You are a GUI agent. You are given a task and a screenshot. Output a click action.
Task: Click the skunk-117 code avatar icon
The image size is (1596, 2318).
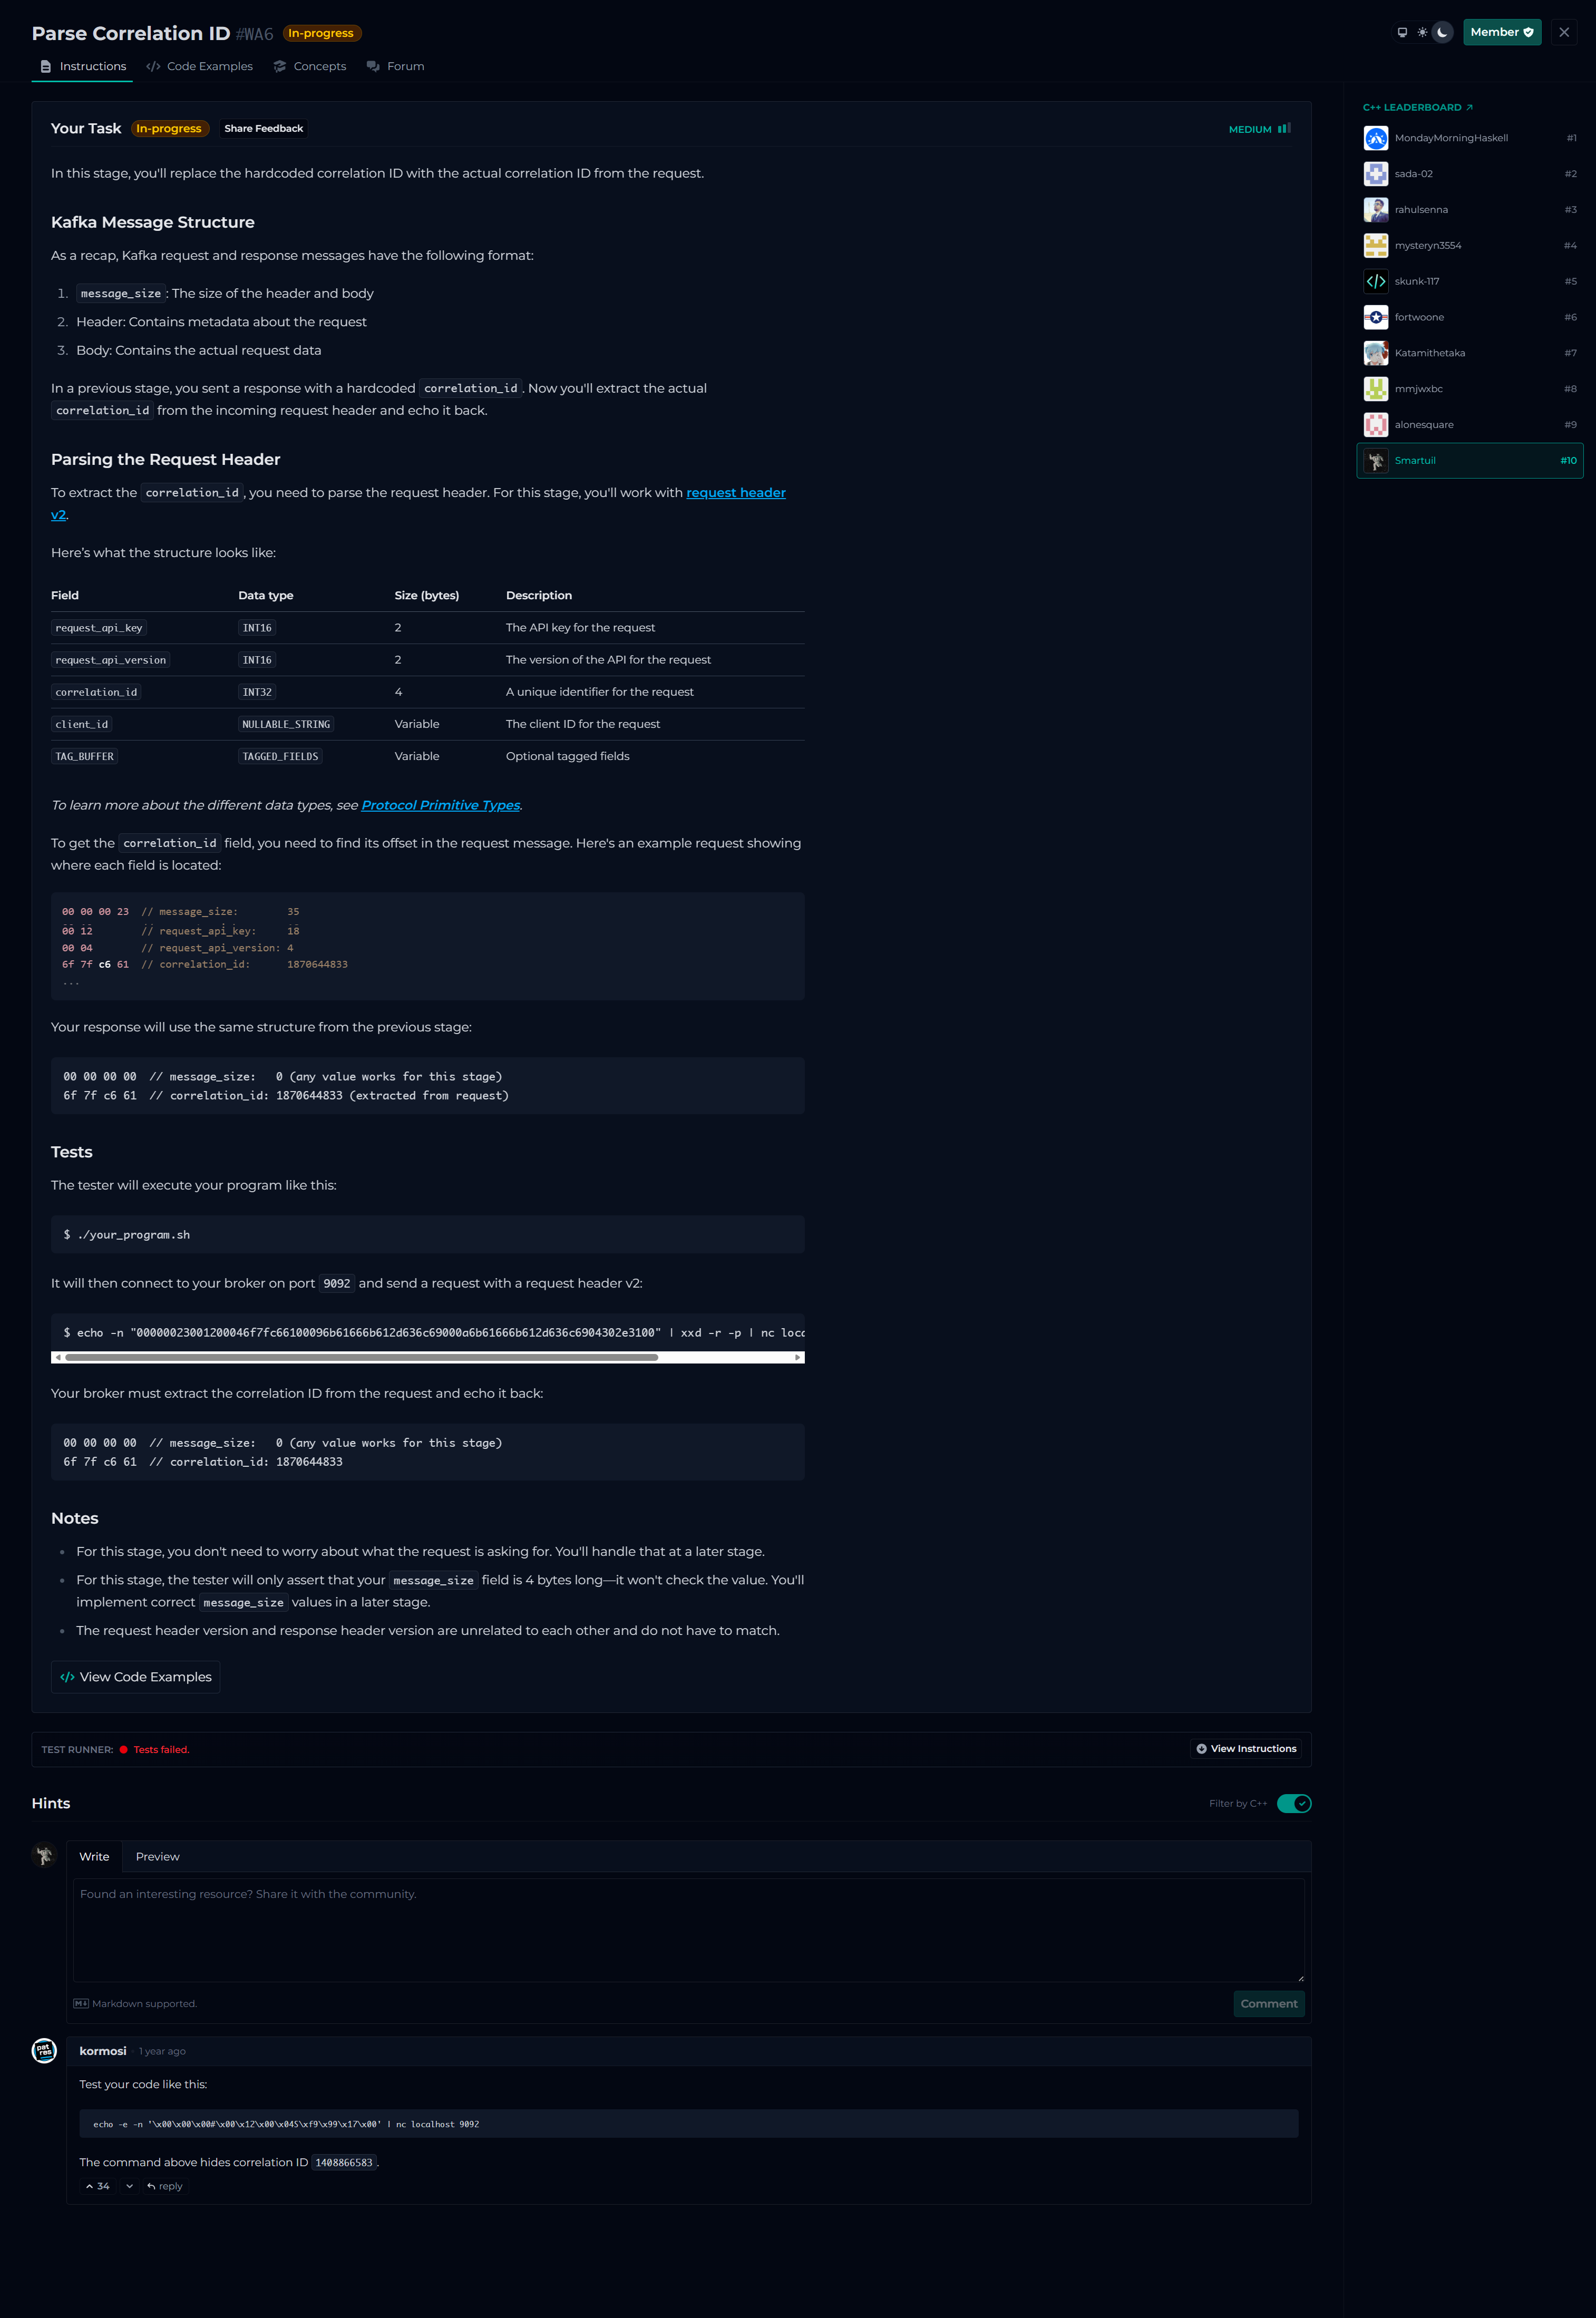1376,281
